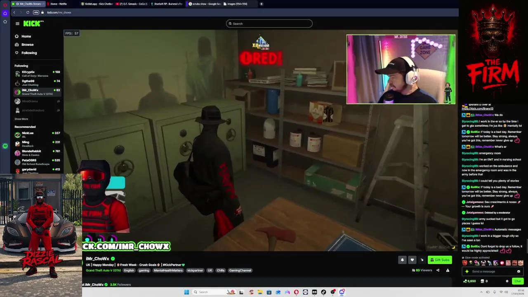Switch to XnatioN RP browser tab
Viewport: 528px width, 297px height.
(166, 4)
